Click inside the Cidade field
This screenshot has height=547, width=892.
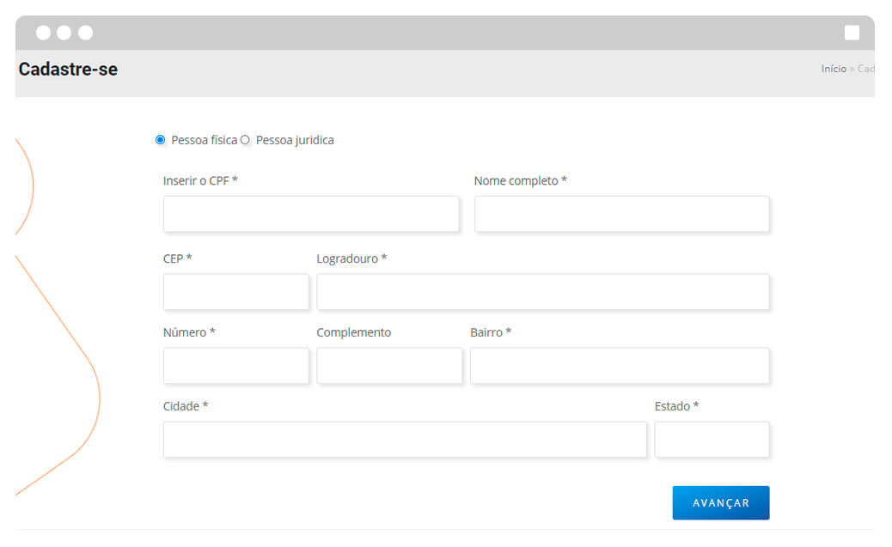tap(404, 440)
